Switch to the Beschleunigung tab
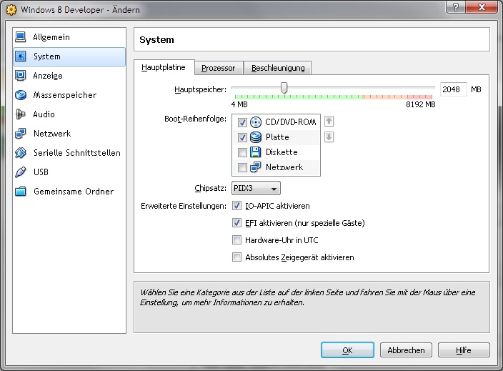The width and height of the screenshot is (503, 371). [278, 68]
